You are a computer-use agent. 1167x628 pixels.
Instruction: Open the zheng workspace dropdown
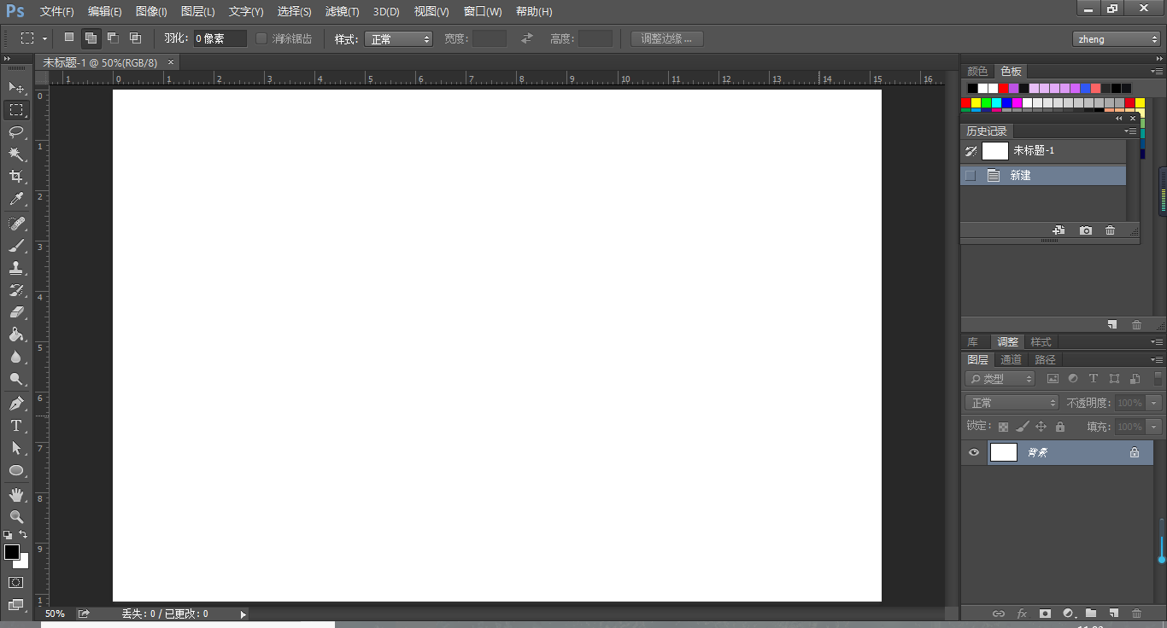1116,39
